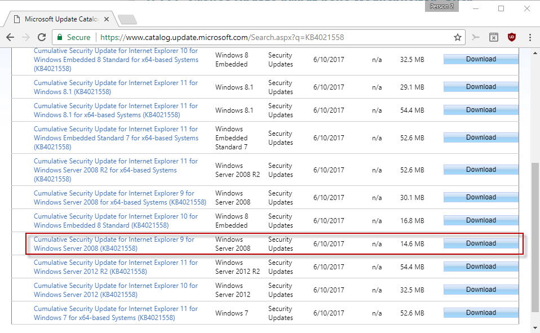This screenshot has width=540, height=333.
Task: Download the 14.6 MB Windows Server 2008 update
Action: 481,243
